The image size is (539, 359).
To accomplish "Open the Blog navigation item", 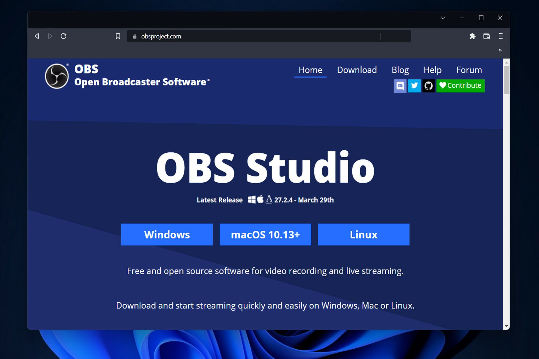I will click(x=400, y=70).
